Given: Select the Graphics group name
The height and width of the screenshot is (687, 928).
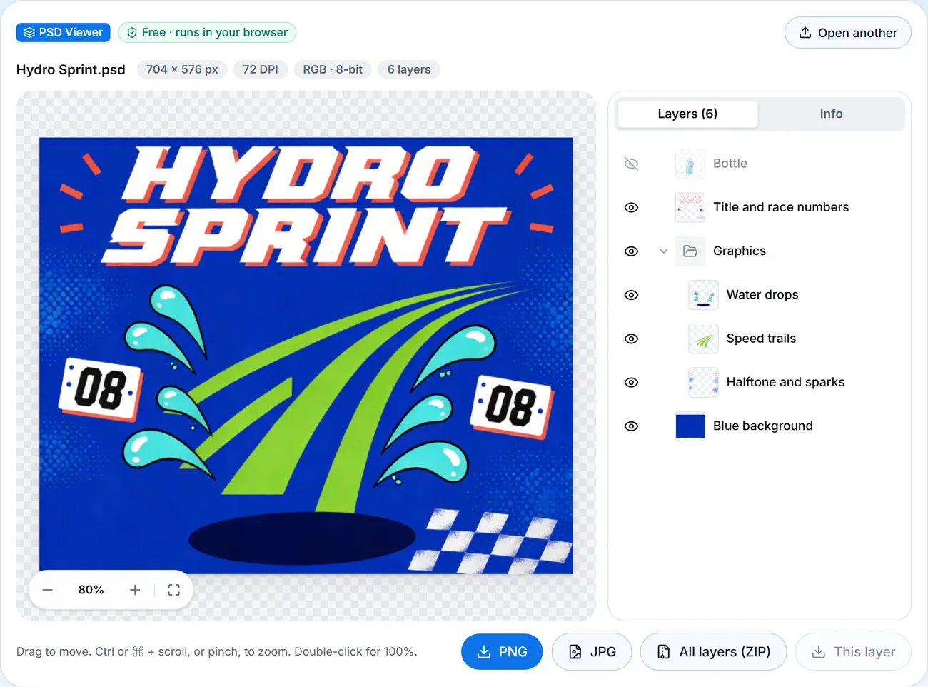Looking at the screenshot, I should (740, 251).
